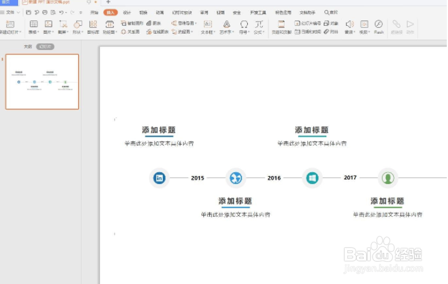The image size is (448, 284).
Task: Insert a Table (表格) icon
Action: click(x=34, y=24)
